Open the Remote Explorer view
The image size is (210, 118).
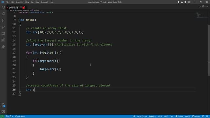[3, 34]
